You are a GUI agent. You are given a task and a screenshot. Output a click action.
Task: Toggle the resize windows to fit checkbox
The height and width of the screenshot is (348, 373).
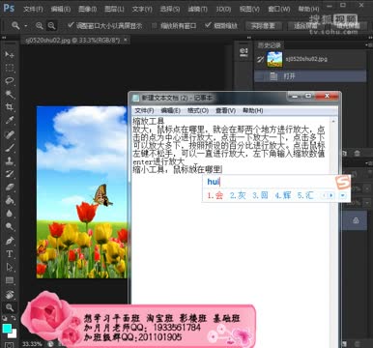tap(71, 25)
